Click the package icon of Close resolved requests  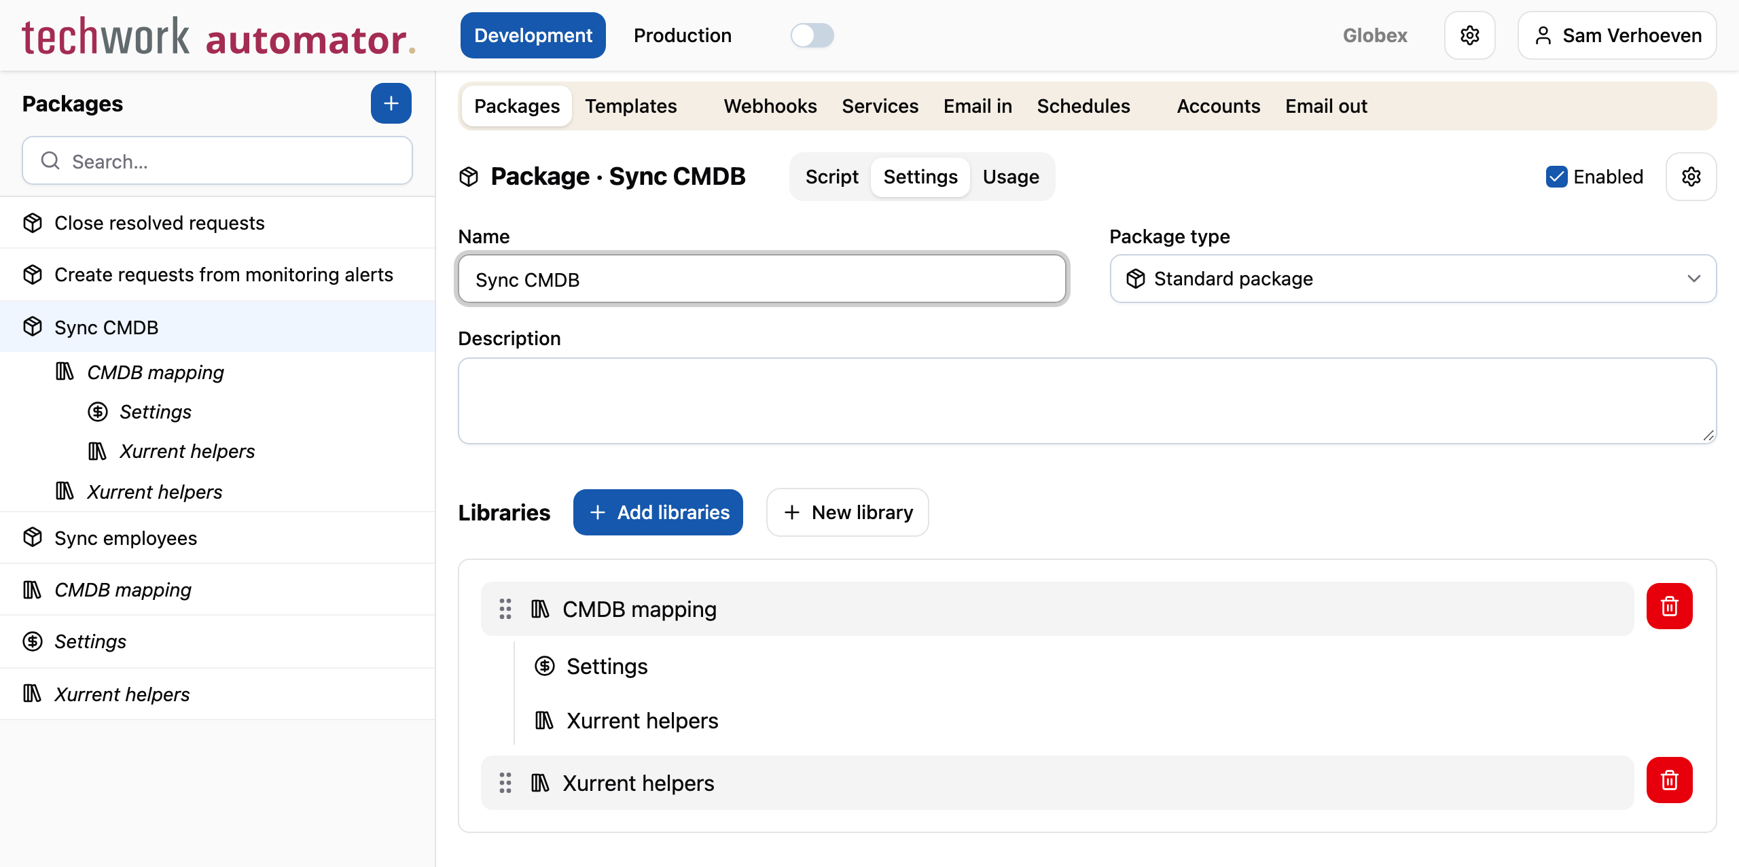point(33,223)
